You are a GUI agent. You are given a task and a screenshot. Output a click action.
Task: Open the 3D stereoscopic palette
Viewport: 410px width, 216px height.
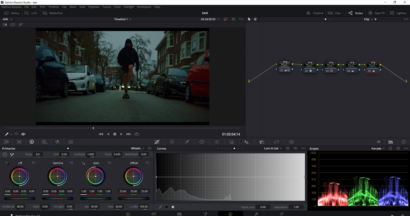tap(291, 142)
